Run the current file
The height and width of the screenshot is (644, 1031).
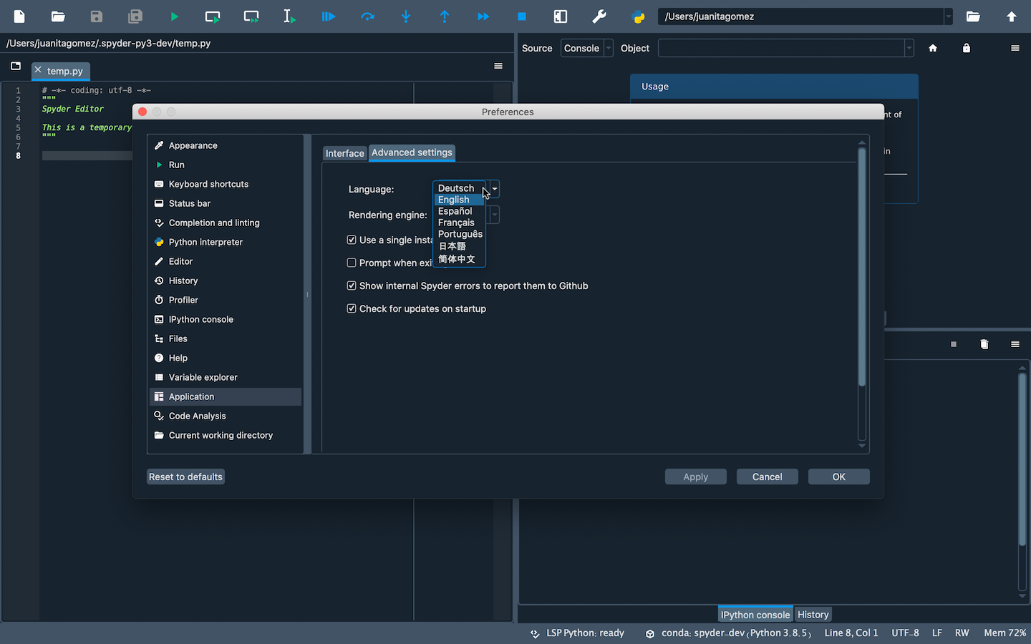[174, 16]
